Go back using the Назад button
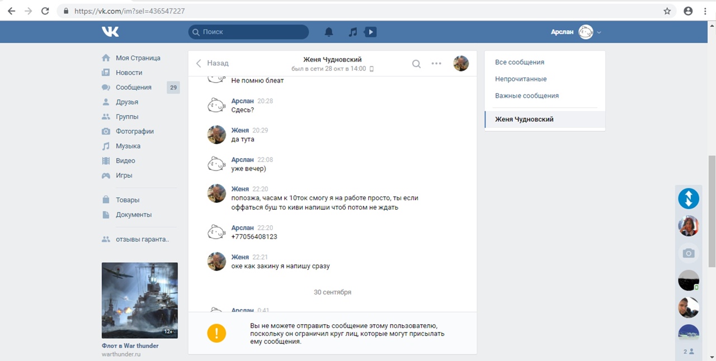716x361 pixels. click(x=212, y=63)
